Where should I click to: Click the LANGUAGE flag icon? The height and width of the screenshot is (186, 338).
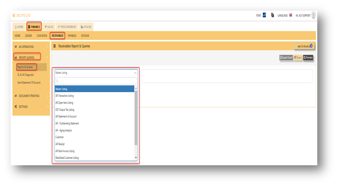coord(291,15)
